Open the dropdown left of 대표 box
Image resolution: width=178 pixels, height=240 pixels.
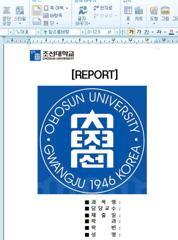11,32
